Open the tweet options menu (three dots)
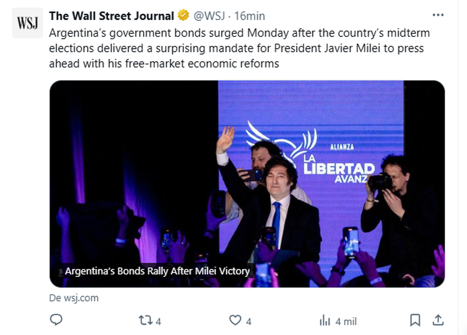Image resolution: width=467 pixels, height=335 pixels. [438, 15]
